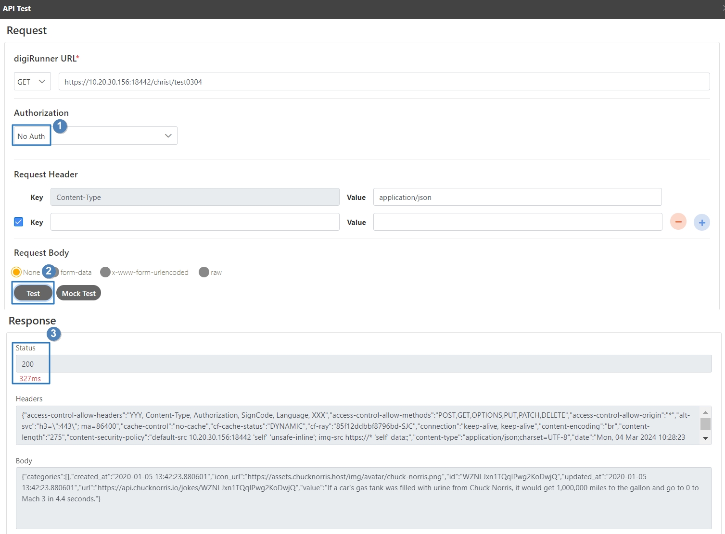Screen dimensions: 725x534
Task: Click the digiRunner URL input field
Action: pyautogui.click(x=384, y=82)
